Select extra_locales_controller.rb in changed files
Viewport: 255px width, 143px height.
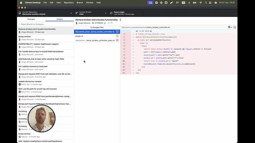(97, 32)
